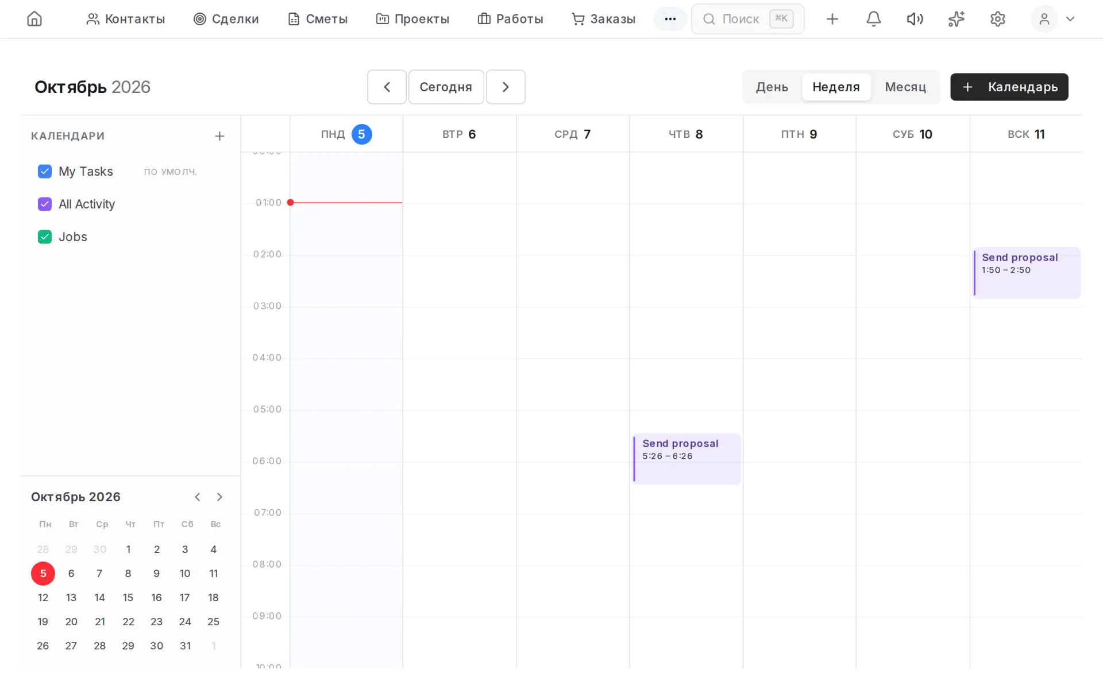Select day 22 in the mini calendar
Viewport: 1103px width, 689px height.
pos(128,621)
